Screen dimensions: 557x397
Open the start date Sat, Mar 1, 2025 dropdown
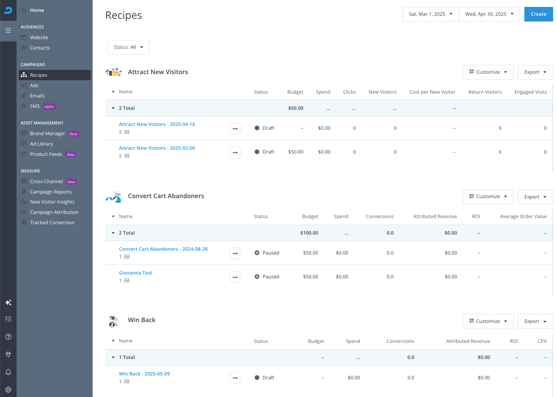[x=431, y=14]
